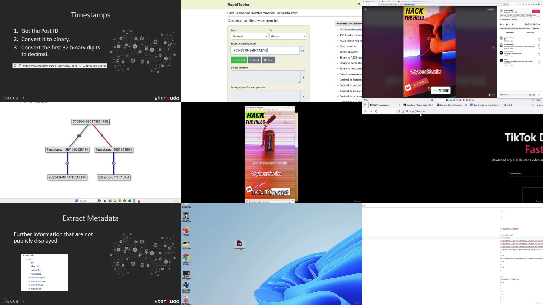Click the Reset button in the converter
543x305 pixels.
tap(254, 60)
